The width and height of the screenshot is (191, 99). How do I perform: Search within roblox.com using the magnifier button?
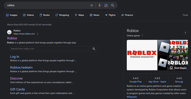(x=94, y=49)
